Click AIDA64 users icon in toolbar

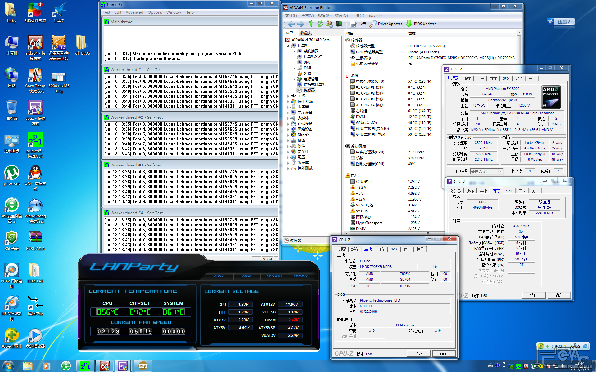point(329,24)
